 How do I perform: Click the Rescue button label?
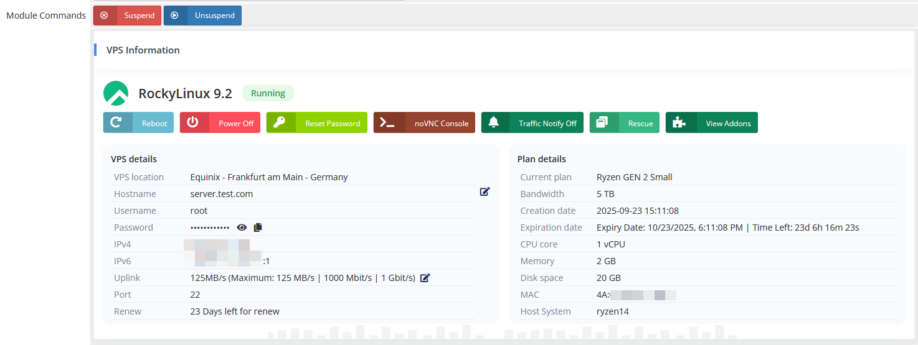pyautogui.click(x=640, y=123)
